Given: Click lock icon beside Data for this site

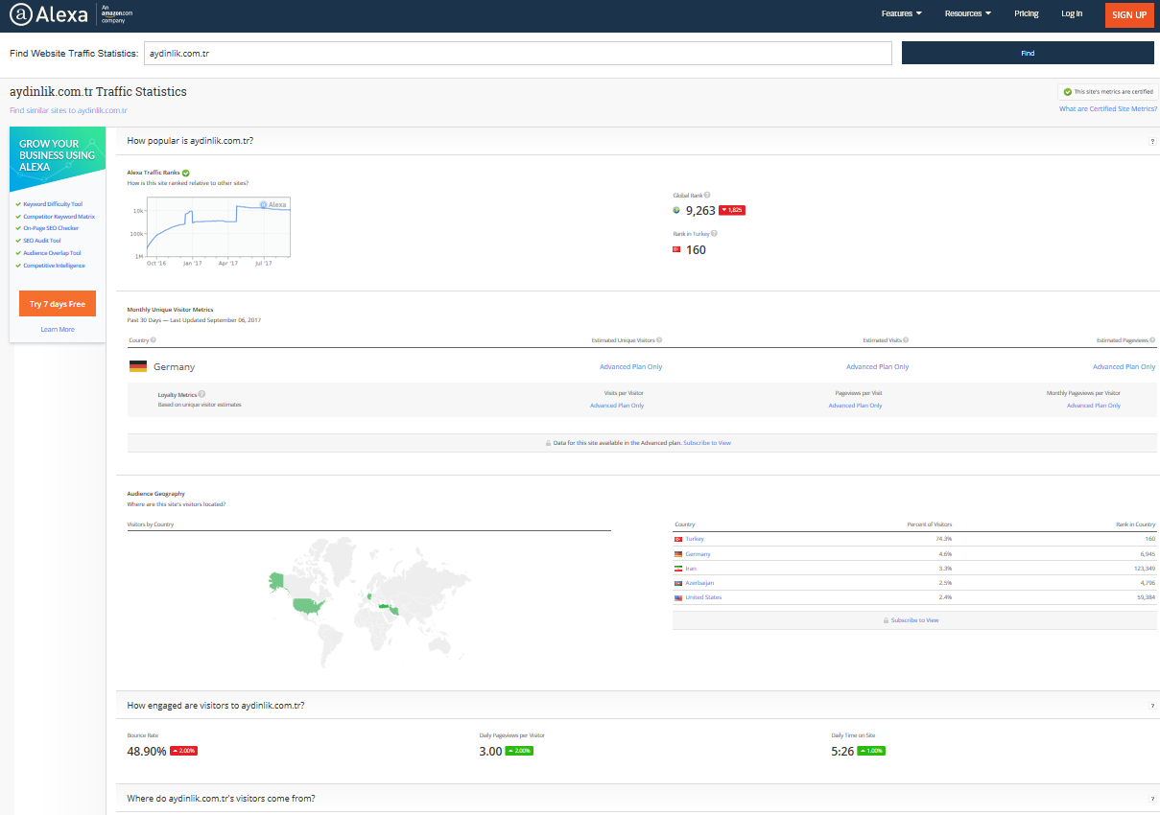Looking at the screenshot, I should coord(548,443).
